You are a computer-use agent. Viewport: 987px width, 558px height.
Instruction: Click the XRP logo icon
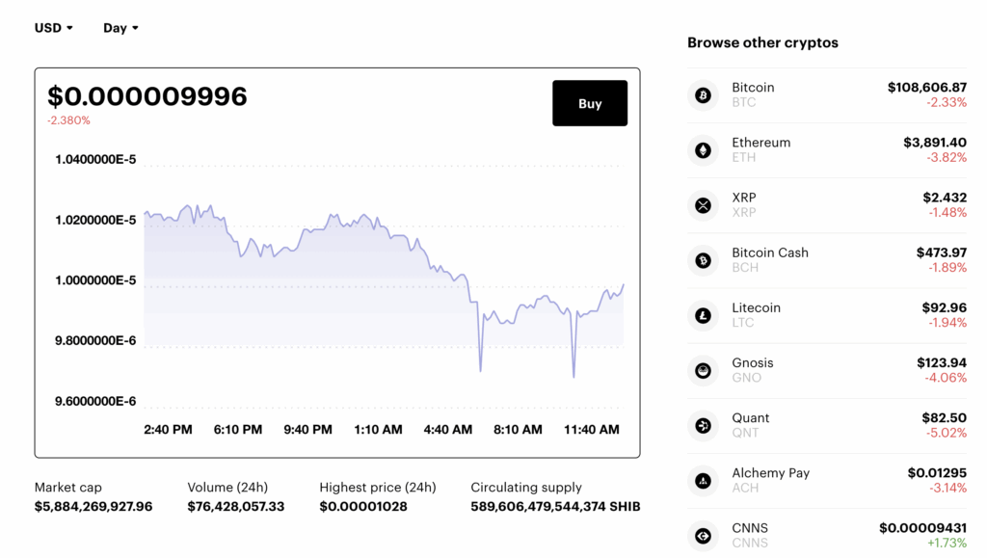pyautogui.click(x=703, y=205)
